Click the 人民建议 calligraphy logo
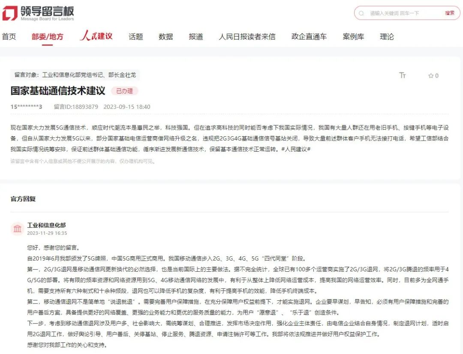 95,36
